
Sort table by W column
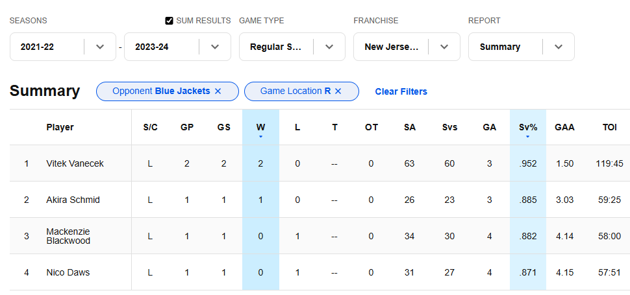pos(260,128)
